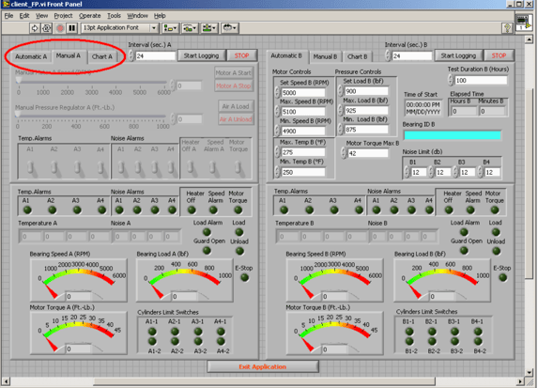Open the Operate menu
This screenshot has height=388, width=538.
click(90, 16)
